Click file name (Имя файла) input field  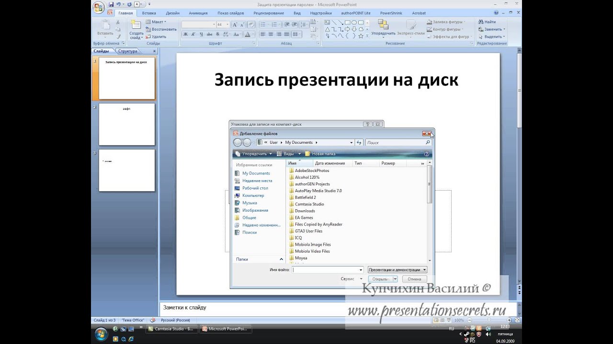tap(328, 270)
